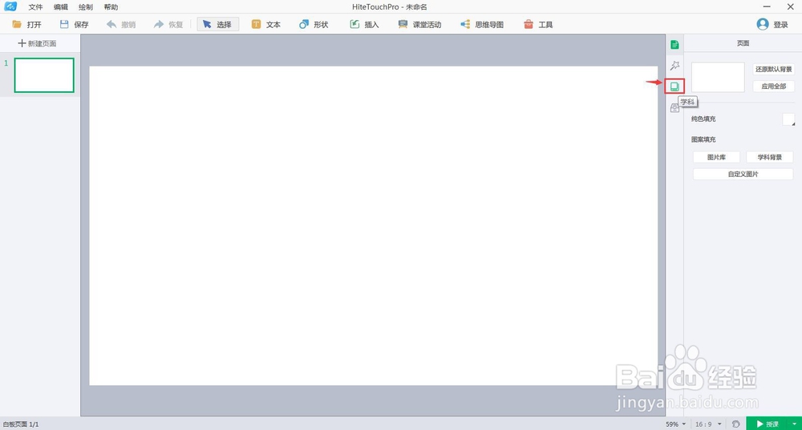This screenshot has width=802, height=430.
Task: Open the 绘制 menu
Action: (86, 7)
